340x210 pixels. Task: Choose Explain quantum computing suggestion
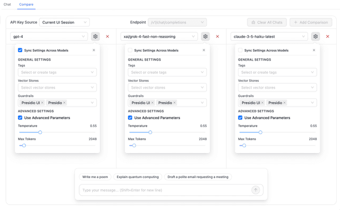pos(138,177)
